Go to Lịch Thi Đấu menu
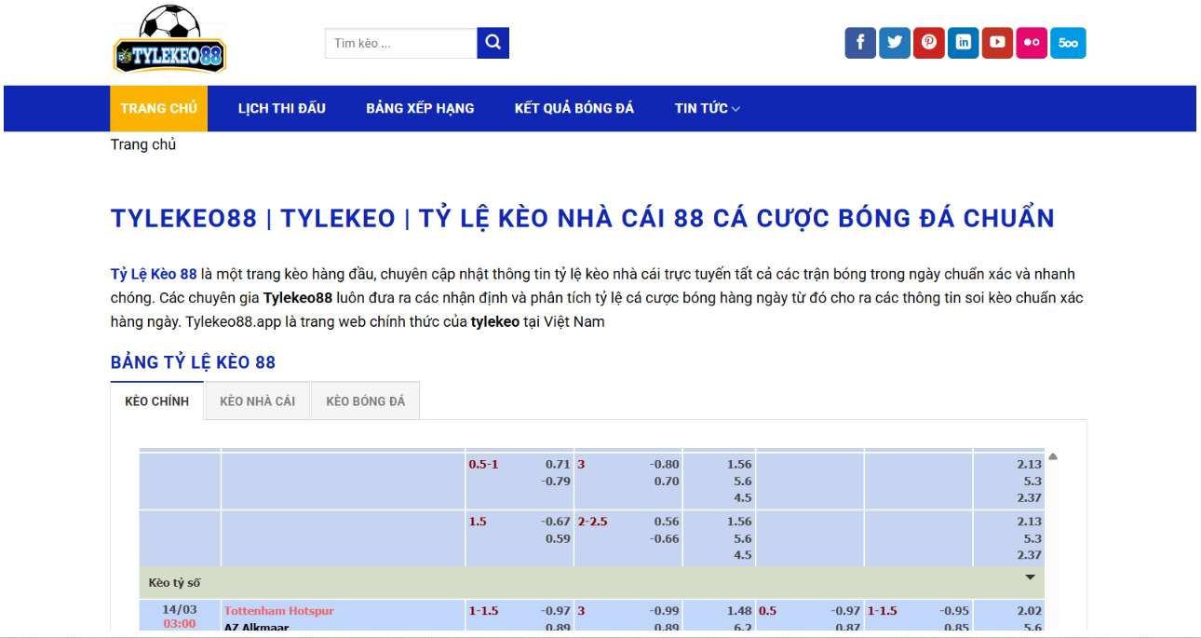The width and height of the screenshot is (1201, 638). tap(281, 109)
